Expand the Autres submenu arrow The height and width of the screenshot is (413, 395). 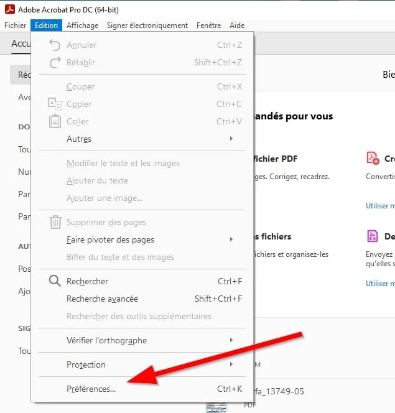(x=231, y=139)
